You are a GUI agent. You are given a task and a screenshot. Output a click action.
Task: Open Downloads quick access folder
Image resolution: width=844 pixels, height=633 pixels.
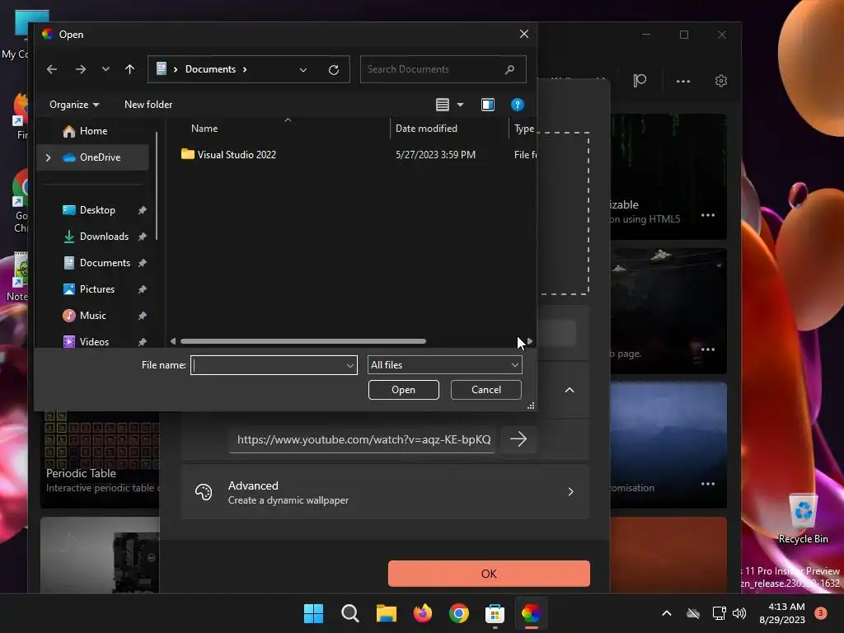(104, 237)
